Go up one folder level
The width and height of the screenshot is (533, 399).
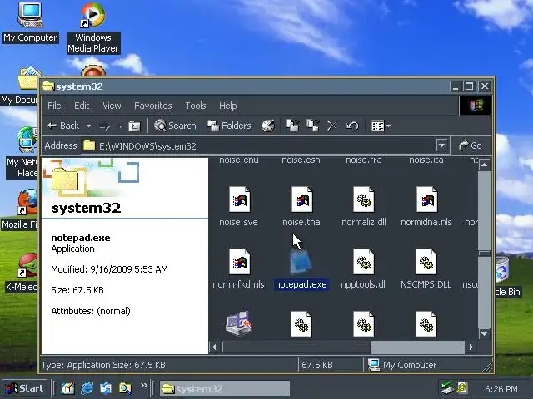134,126
